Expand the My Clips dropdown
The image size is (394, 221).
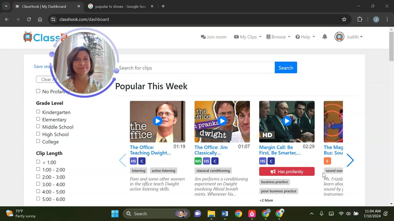coord(247,37)
